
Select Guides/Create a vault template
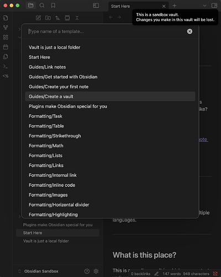tap(110, 96)
